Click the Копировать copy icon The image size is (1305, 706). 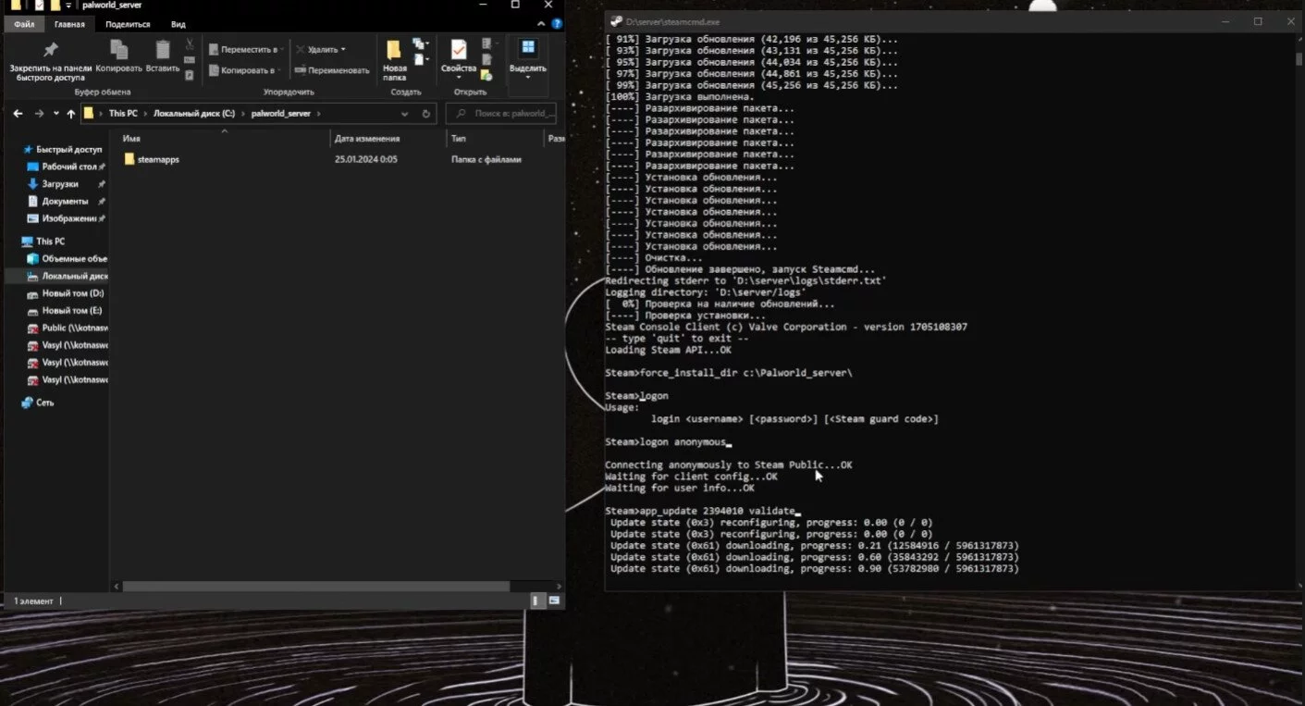pyautogui.click(x=118, y=49)
